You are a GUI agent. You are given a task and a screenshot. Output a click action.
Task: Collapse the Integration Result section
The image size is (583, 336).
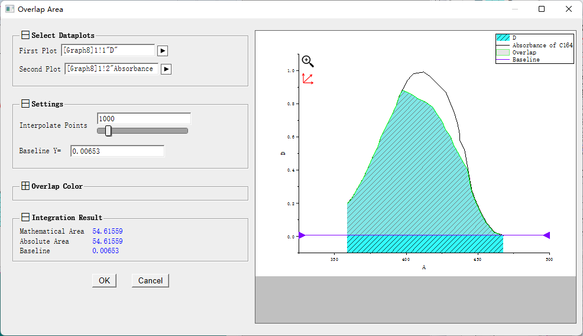(25, 218)
